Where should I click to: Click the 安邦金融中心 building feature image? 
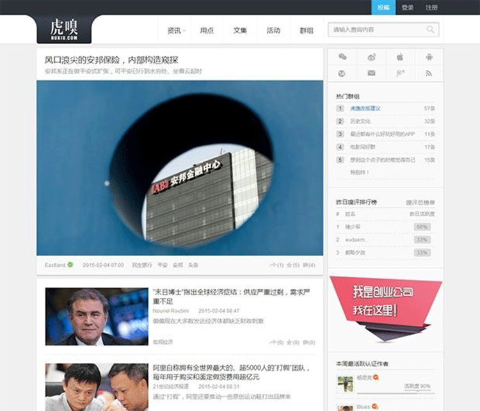pos(180,168)
